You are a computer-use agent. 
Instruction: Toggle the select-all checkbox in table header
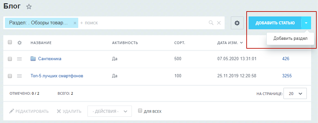pyautogui.click(x=10, y=42)
